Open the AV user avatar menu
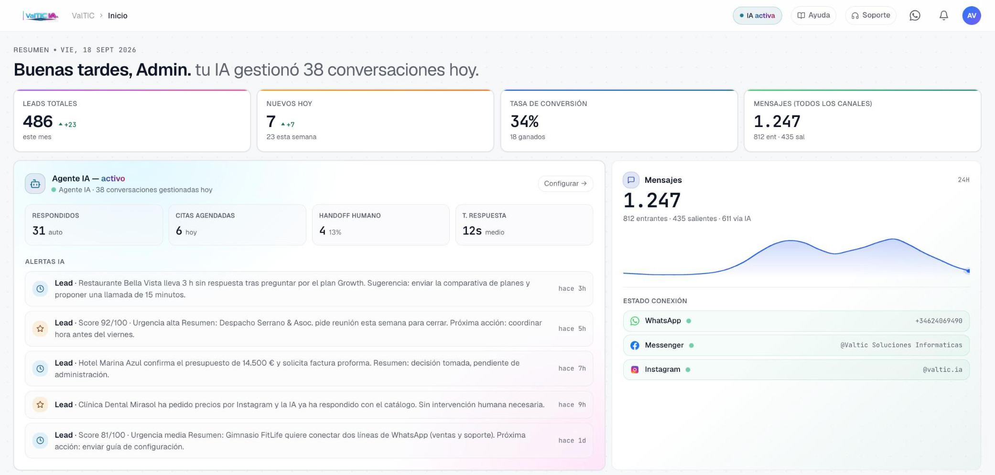This screenshot has width=995, height=475. 972,16
